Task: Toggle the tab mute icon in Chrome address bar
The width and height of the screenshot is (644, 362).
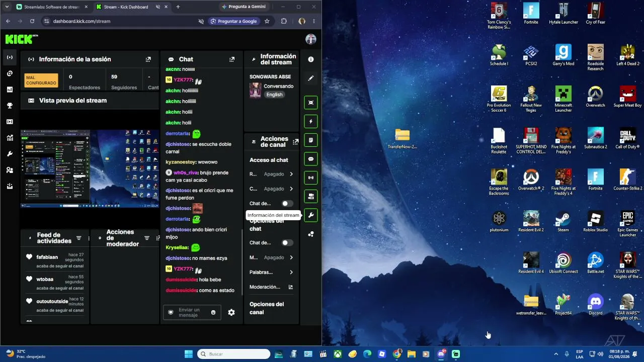Action: pos(201,21)
